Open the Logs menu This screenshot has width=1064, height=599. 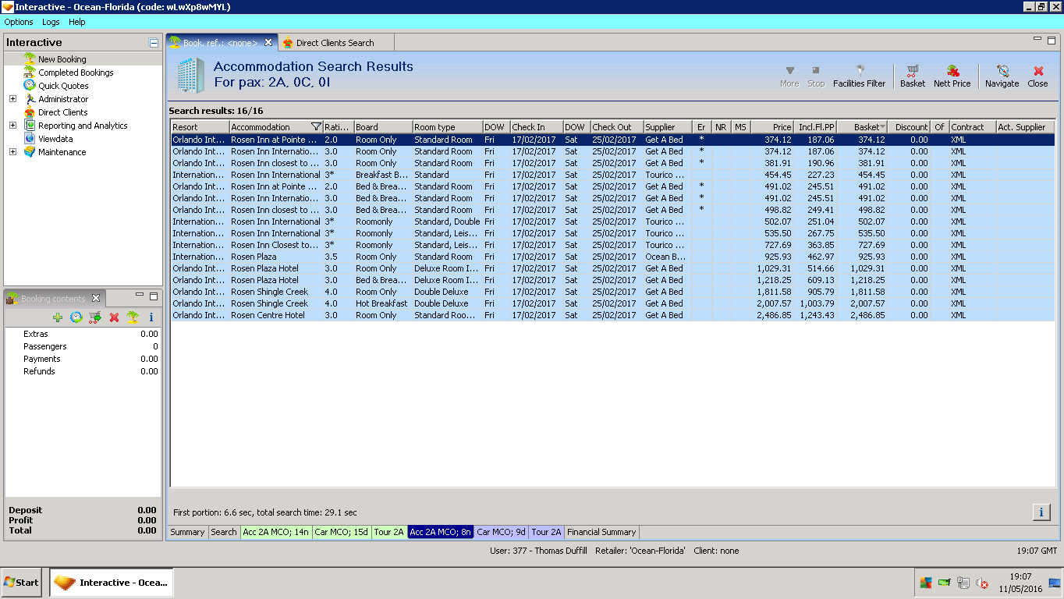coord(51,22)
